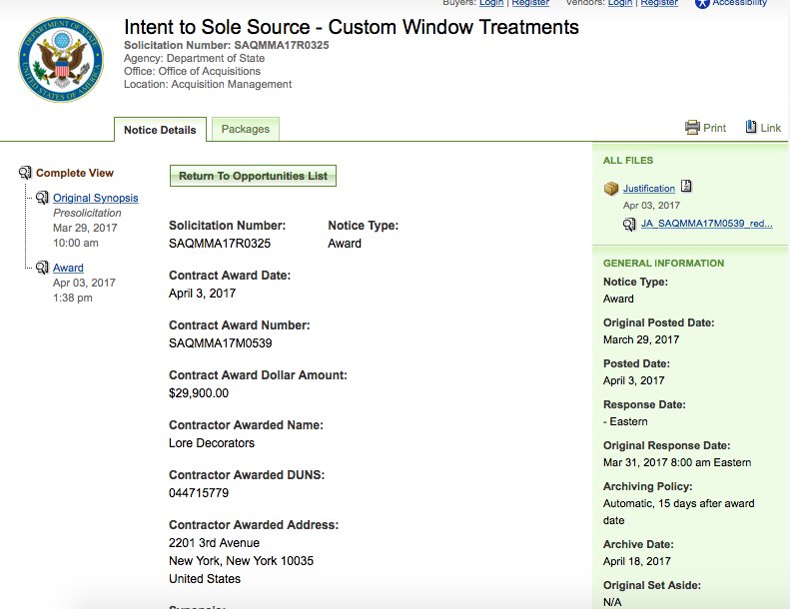Click the Apr 03, 2017 date under Justification
This screenshot has height=609, width=790.
click(x=651, y=205)
